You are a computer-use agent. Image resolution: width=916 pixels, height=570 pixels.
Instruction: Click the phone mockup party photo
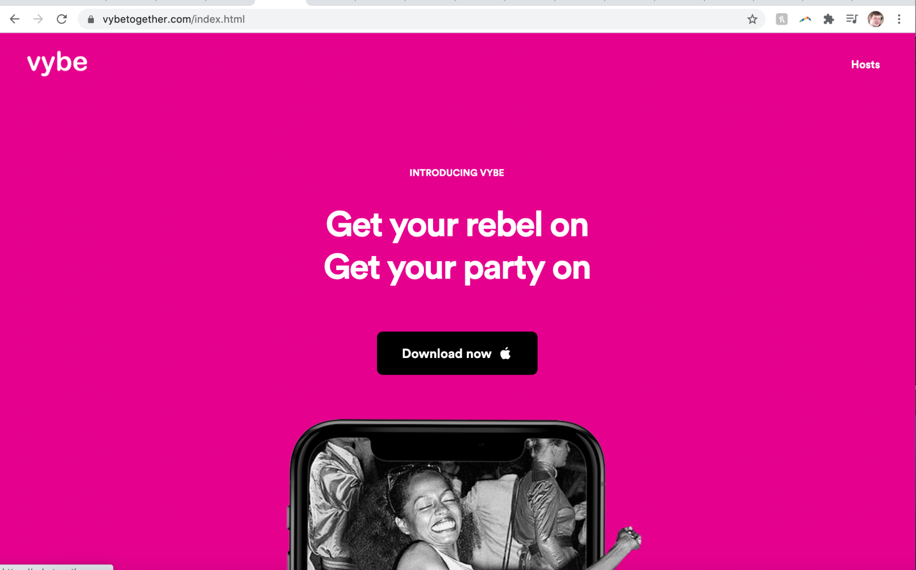[448, 504]
